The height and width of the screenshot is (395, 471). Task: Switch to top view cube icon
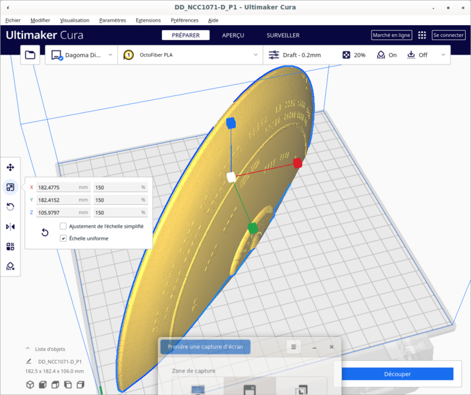[x=55, y=384]
